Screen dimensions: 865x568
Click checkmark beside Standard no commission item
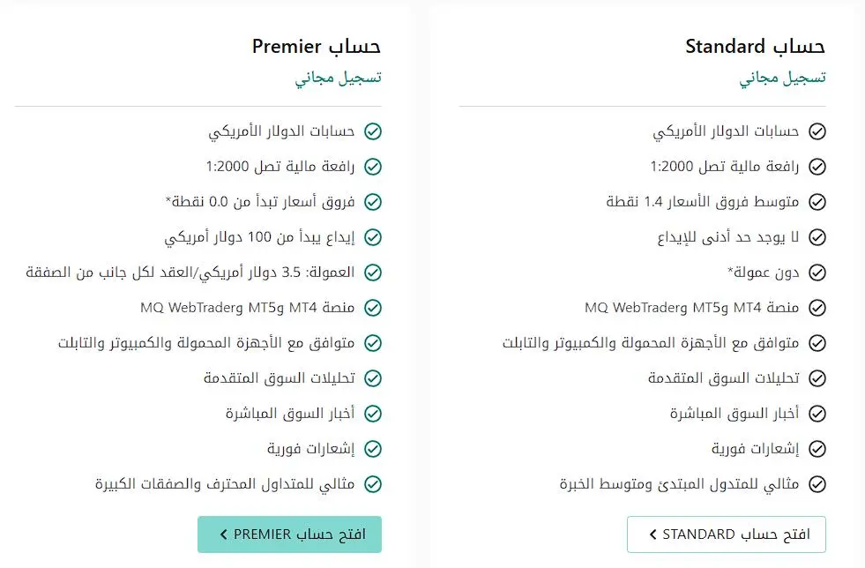(817, 273)
